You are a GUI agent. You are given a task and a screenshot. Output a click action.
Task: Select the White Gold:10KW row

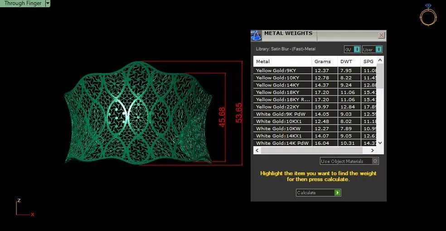(315, 128)
